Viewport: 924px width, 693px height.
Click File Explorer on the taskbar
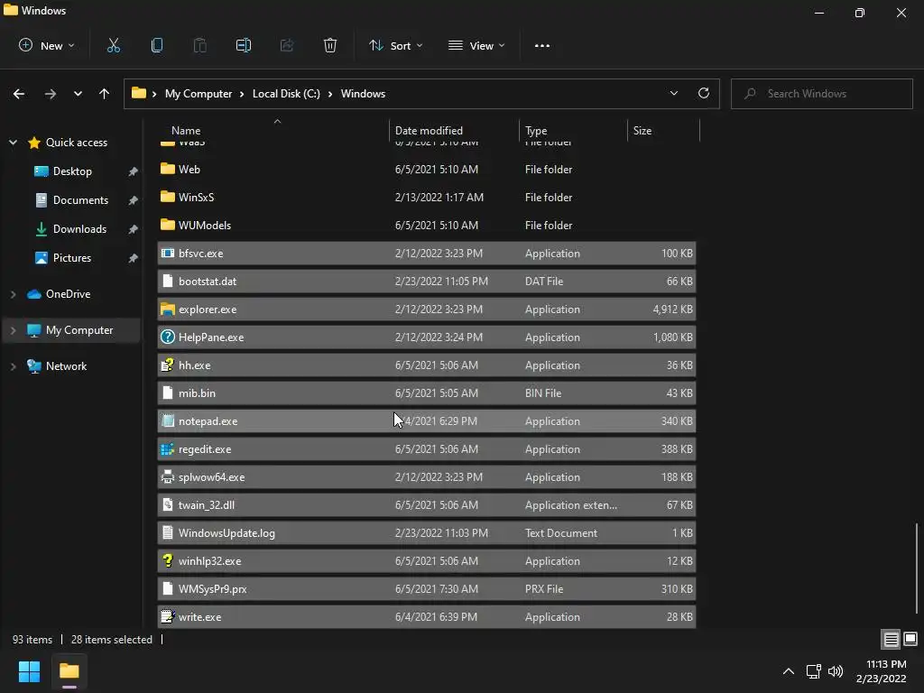point(69,671)
